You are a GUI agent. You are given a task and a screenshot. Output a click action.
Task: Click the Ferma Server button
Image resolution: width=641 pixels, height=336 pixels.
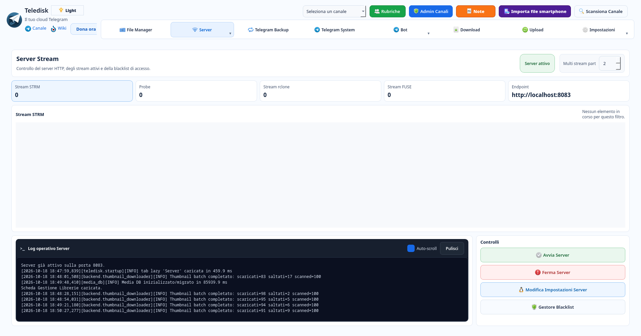(553, 272)
